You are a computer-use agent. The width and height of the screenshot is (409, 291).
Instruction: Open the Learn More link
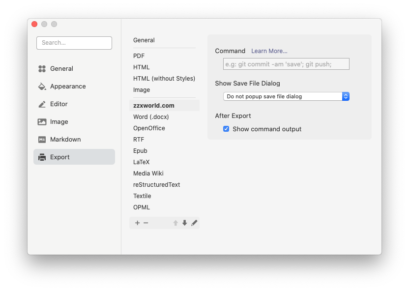pyautogui.click(x=269, y=51)
